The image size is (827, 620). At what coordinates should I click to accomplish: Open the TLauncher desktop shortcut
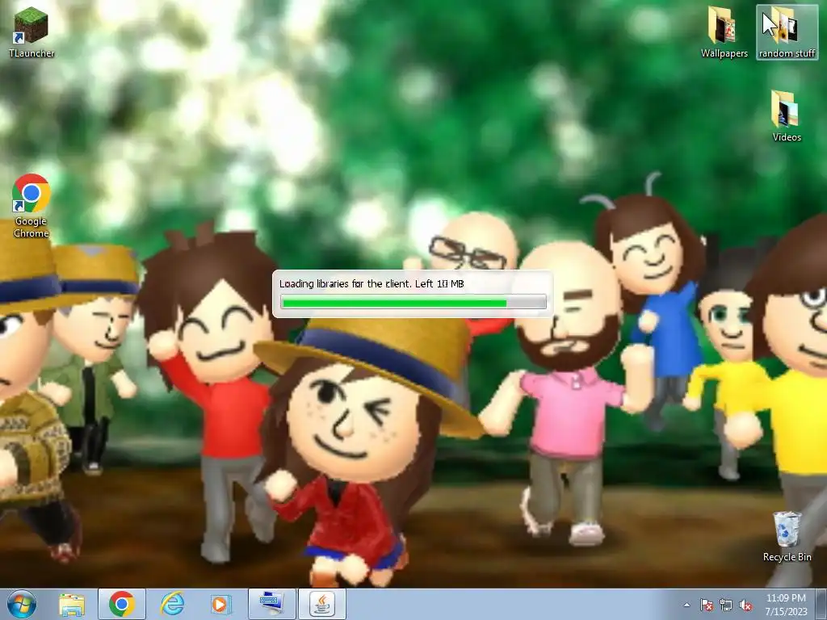(31, 31)
